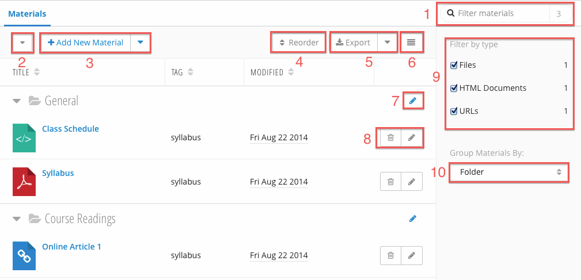The height and width of the screenshot is (280, 581).
Task: Click the blue link icon for Online Article 1
Action: (x=24, y=256)
